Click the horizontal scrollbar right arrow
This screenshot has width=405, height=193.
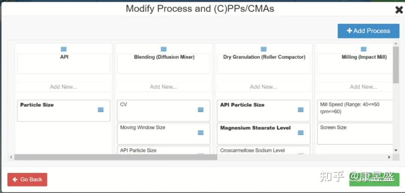tap(389, 157)
